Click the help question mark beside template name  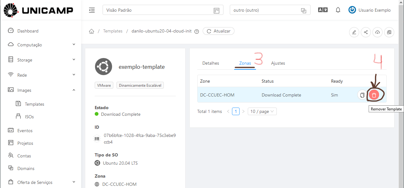197,31
